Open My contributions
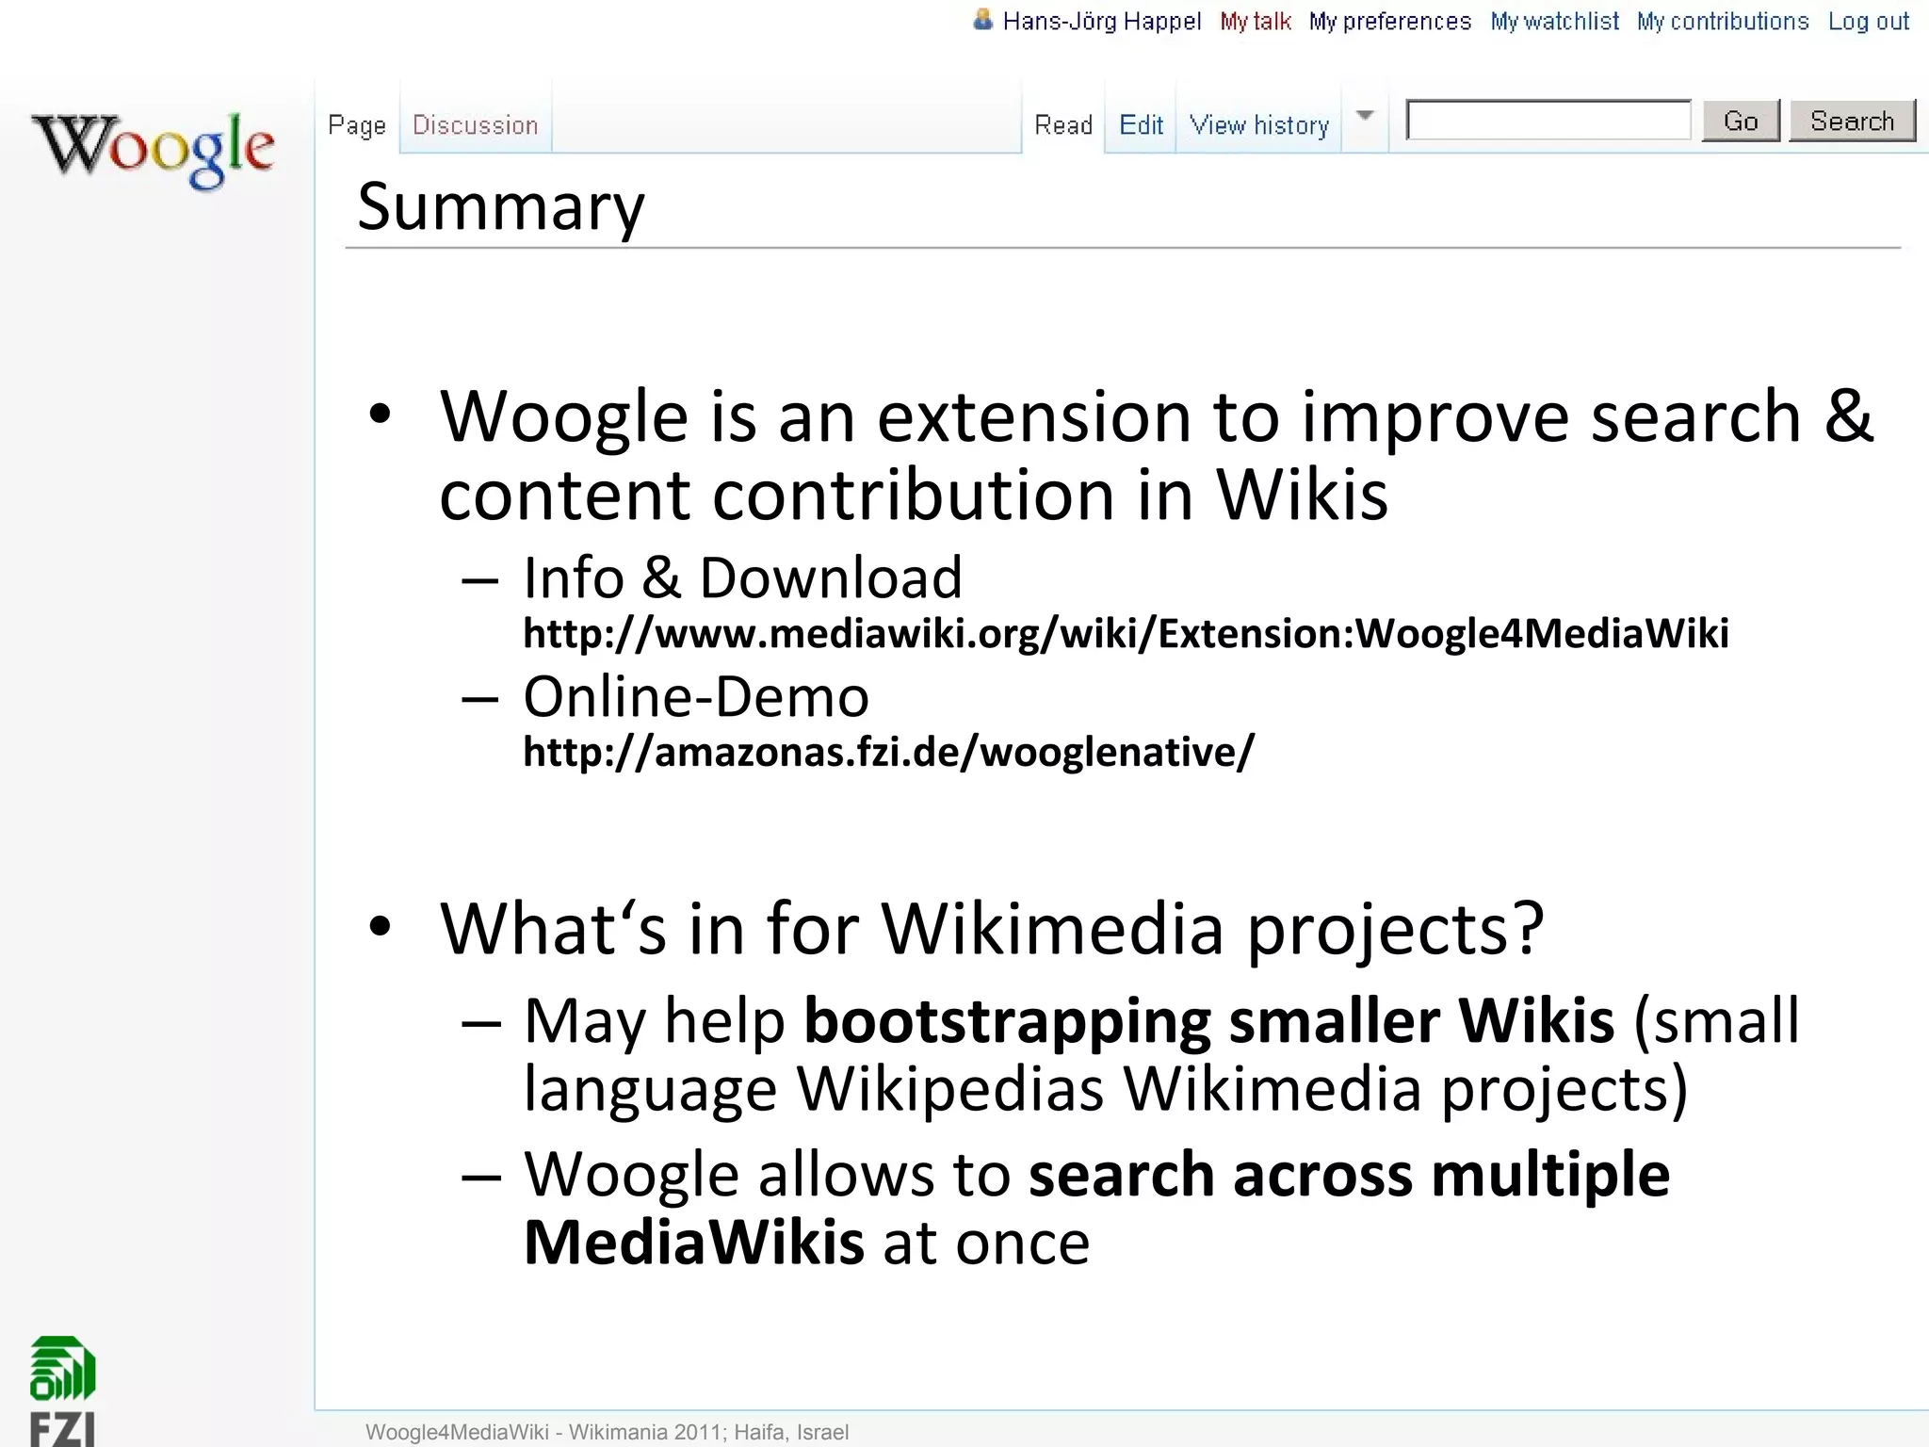1929x1447 pixels. [x=1723, y=21]
